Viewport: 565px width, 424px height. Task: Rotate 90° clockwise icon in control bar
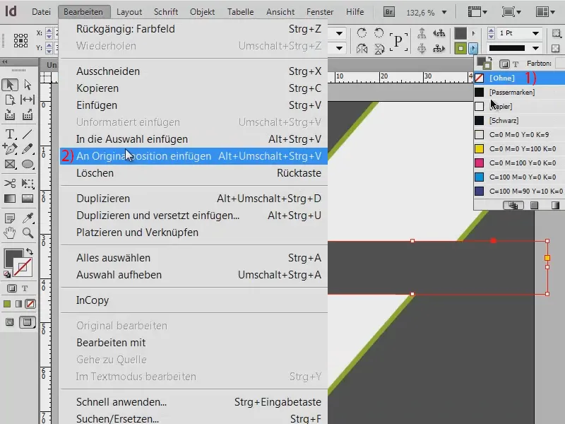point(362,33)
